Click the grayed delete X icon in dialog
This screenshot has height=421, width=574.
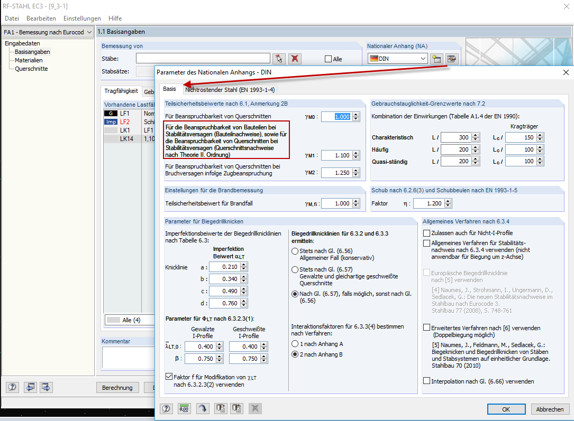(255, 408)
